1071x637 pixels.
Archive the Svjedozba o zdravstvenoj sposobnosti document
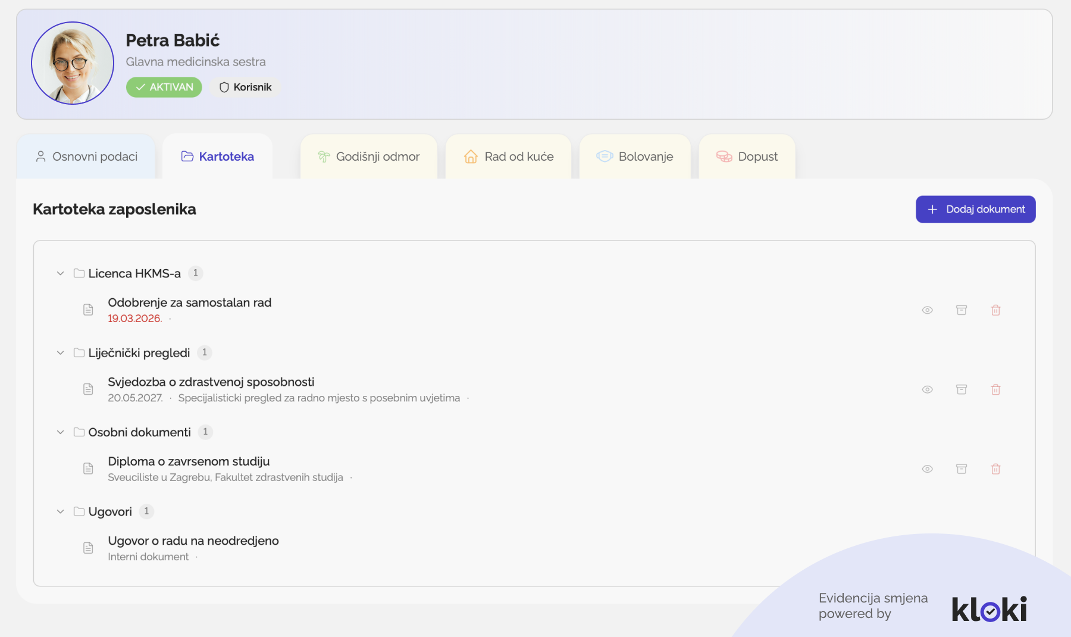click(961, 389)
